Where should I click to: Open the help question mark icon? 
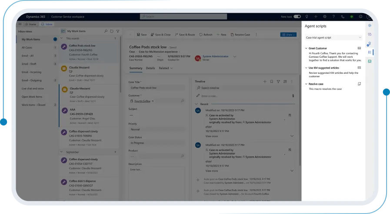(333, 16)
